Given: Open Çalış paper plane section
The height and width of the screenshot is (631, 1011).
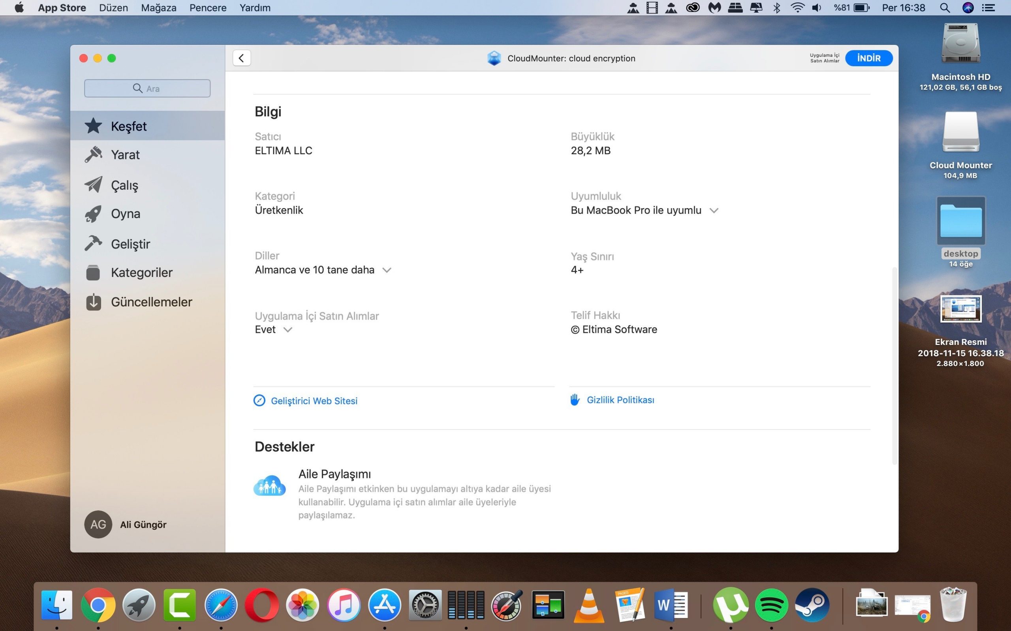Looking at the screenshot, I should tap(124, 185).
